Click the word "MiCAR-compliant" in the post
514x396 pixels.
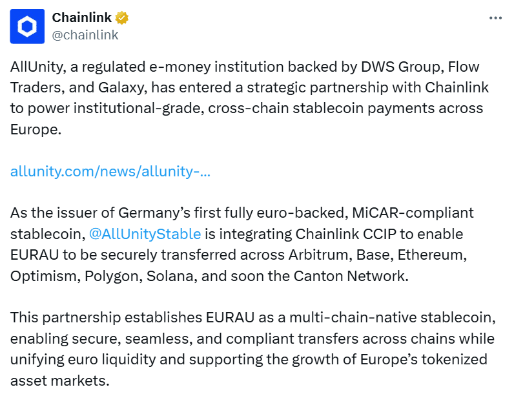(x=406, y=213)
